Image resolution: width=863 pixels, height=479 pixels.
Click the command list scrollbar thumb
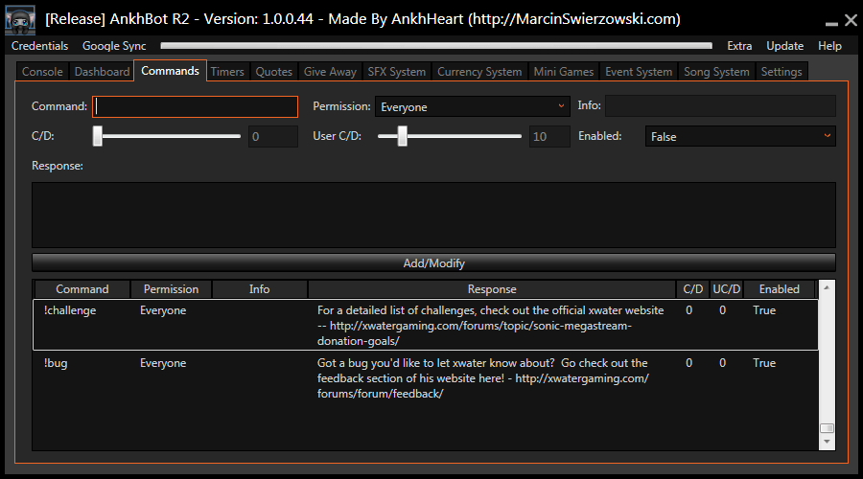tap(827, 428)
